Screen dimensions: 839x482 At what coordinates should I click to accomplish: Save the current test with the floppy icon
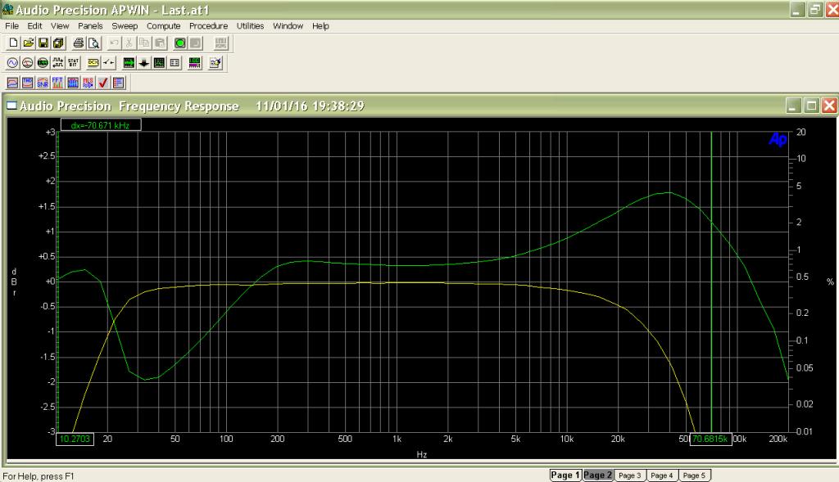[43, 43]
